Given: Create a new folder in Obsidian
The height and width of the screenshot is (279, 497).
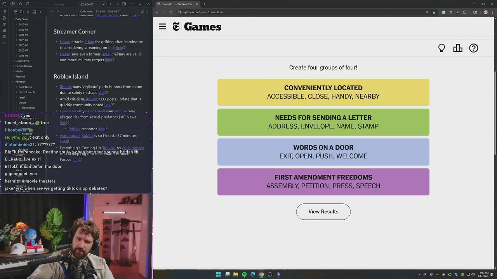Looking at the screenshot, I should (x=22, y=12).
